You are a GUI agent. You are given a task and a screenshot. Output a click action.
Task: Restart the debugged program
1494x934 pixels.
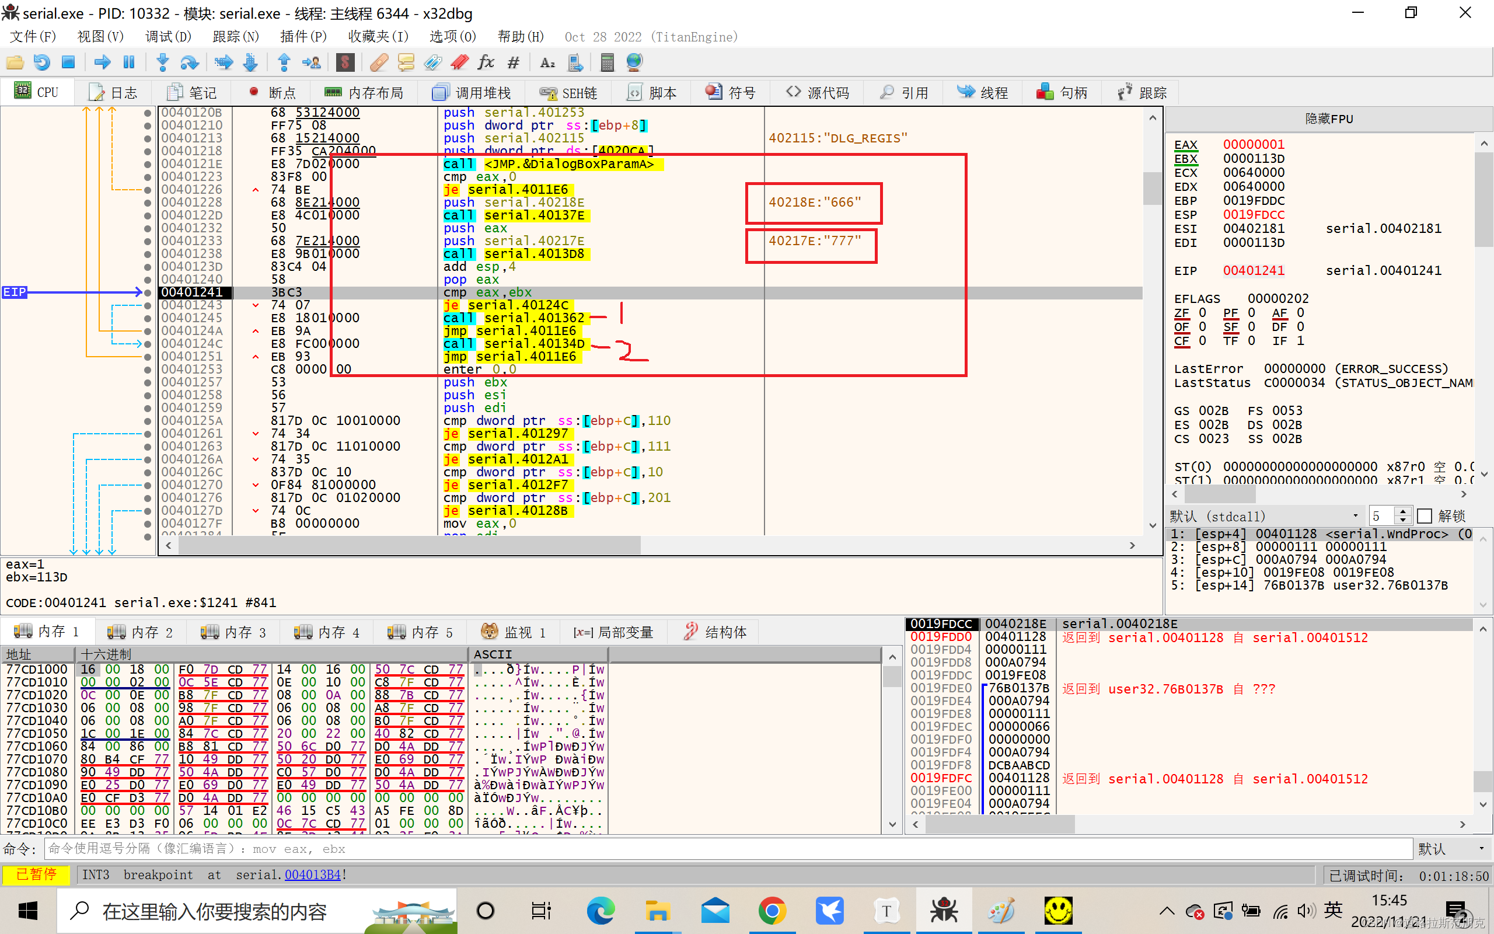point(41,62)
